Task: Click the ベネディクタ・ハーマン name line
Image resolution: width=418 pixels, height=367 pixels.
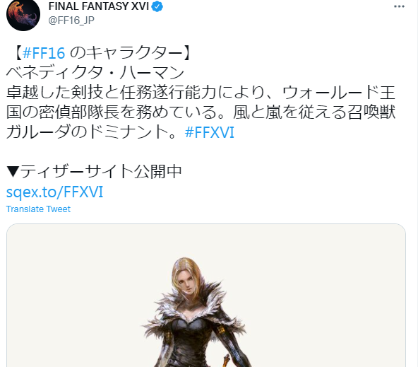Action: 95,73
